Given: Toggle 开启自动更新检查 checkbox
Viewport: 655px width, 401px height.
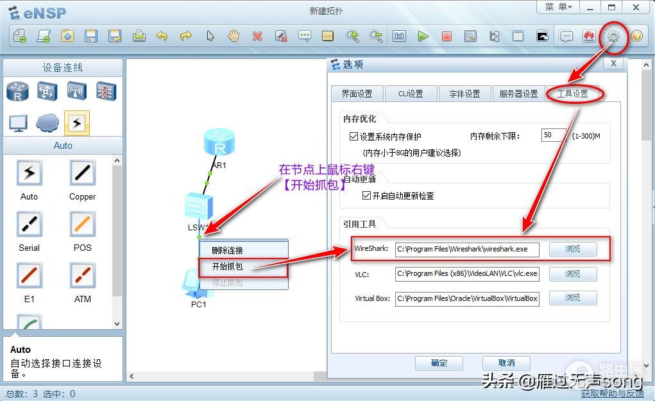Looking at the screenshot, I should click(x=366, y=195).
